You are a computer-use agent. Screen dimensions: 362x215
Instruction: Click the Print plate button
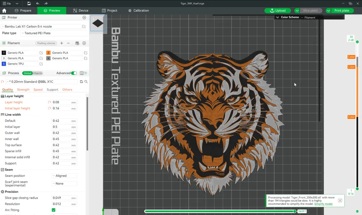tap(342, 11)
